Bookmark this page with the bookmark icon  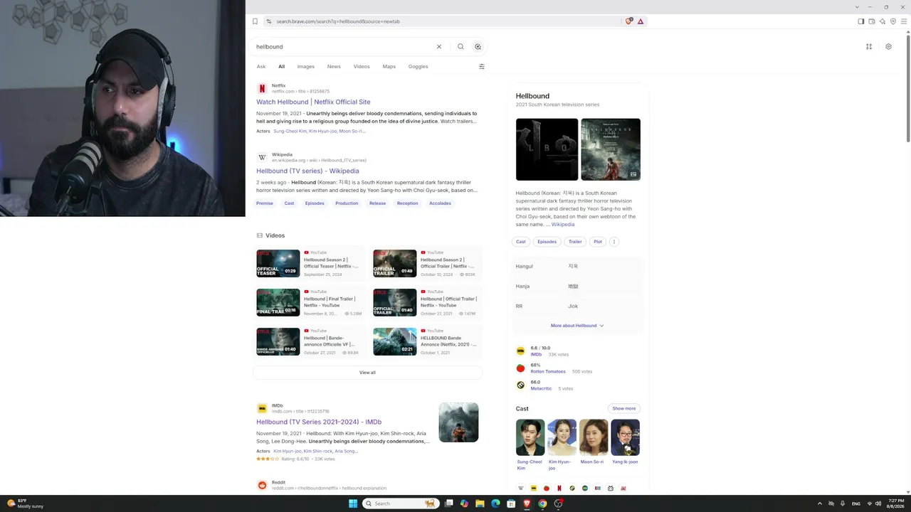(255, 21)
